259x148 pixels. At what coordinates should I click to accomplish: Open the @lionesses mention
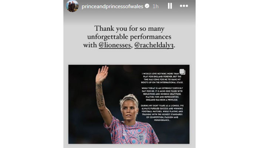coord(115,45)
